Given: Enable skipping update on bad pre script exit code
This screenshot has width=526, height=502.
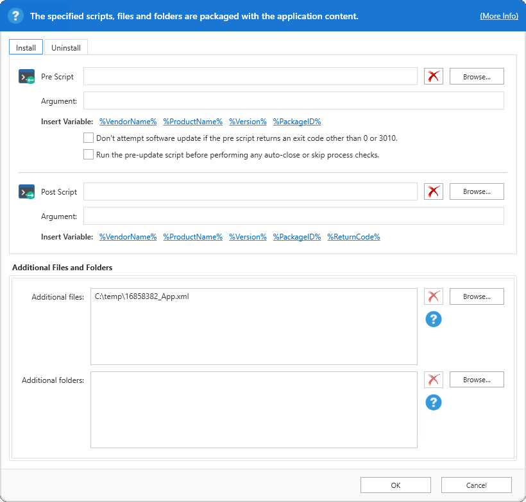Looking at the screenshot, I should (x=89, y=137).
